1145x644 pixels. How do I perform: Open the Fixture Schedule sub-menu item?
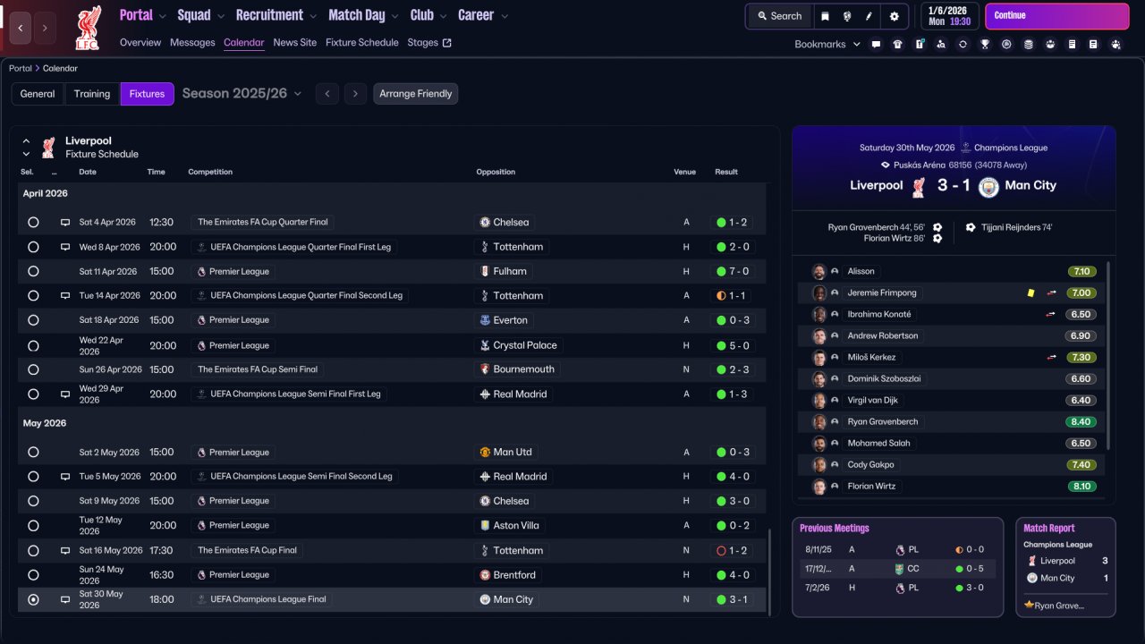tap(361, 43)
